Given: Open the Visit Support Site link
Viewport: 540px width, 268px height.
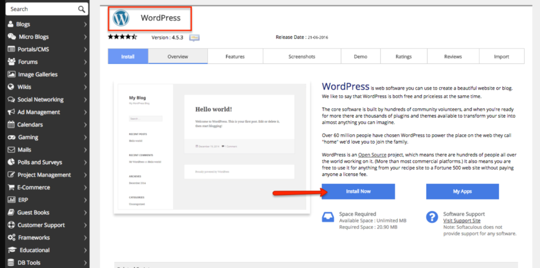Looking at the screenshot, I should (x=462, y=221).
